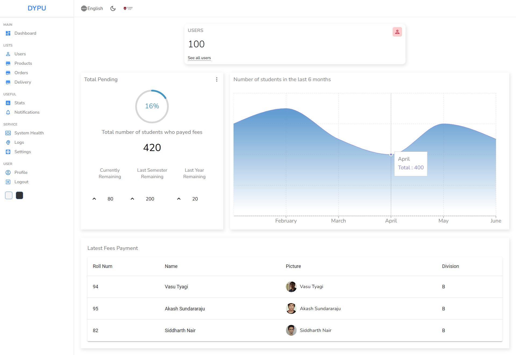516x355 pixels.
Task: Click the Notifications bell icon
Action: click(8, 112)
